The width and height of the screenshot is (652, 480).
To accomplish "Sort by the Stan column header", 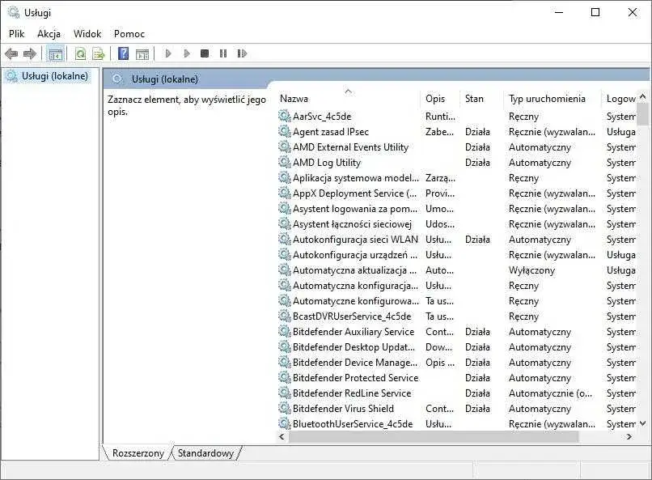I will tap(481, 99).
